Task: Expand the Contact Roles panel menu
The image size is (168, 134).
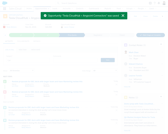Action: (161, 45)
